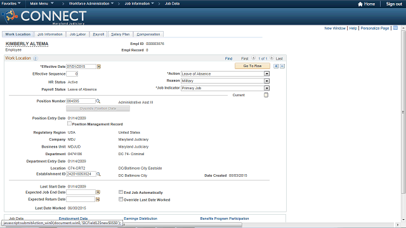Image resolution: width=406 pixels, height=228 pixels.
Task: Switch to the Job Information tab
Action: click(x=50, y=34)
